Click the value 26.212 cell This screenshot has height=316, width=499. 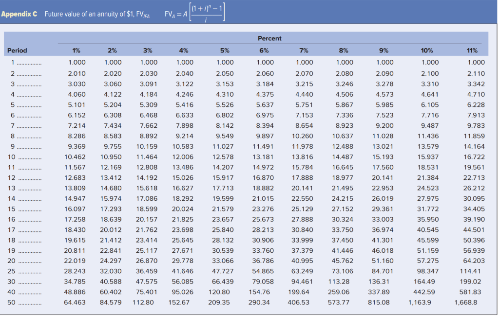[474, 188]
